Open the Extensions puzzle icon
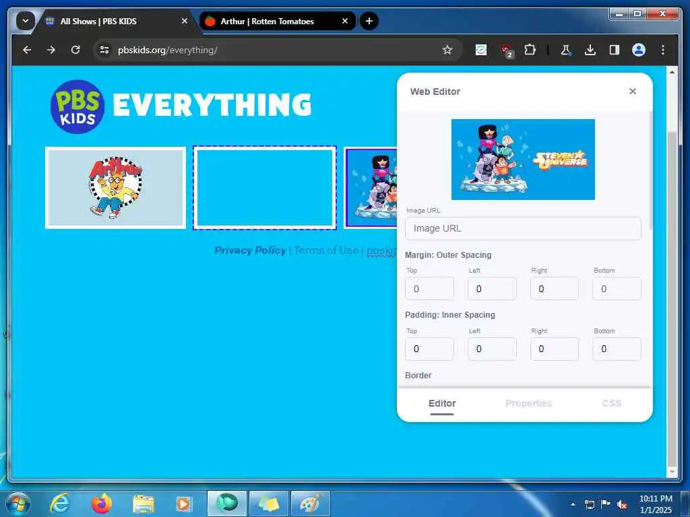Image resolution: width=690 pixels, height=517 pixels. [x=530, y=50]
